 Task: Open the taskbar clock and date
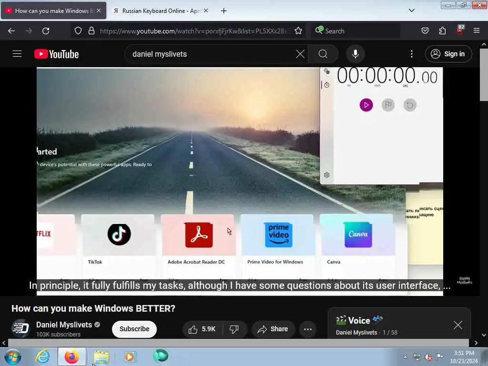click(464, 357)
